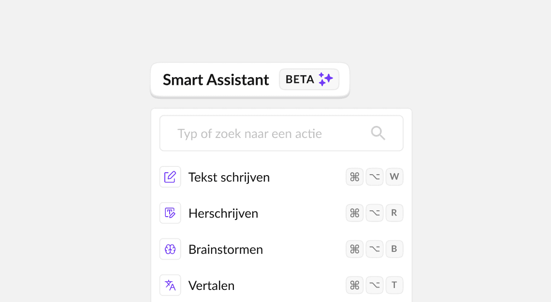
Task: Click the rewrite icon beside Herschrijven
Action: (x=170, y=213)
